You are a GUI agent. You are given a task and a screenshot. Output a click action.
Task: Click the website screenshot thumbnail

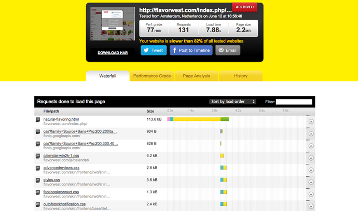pos(113,24)
